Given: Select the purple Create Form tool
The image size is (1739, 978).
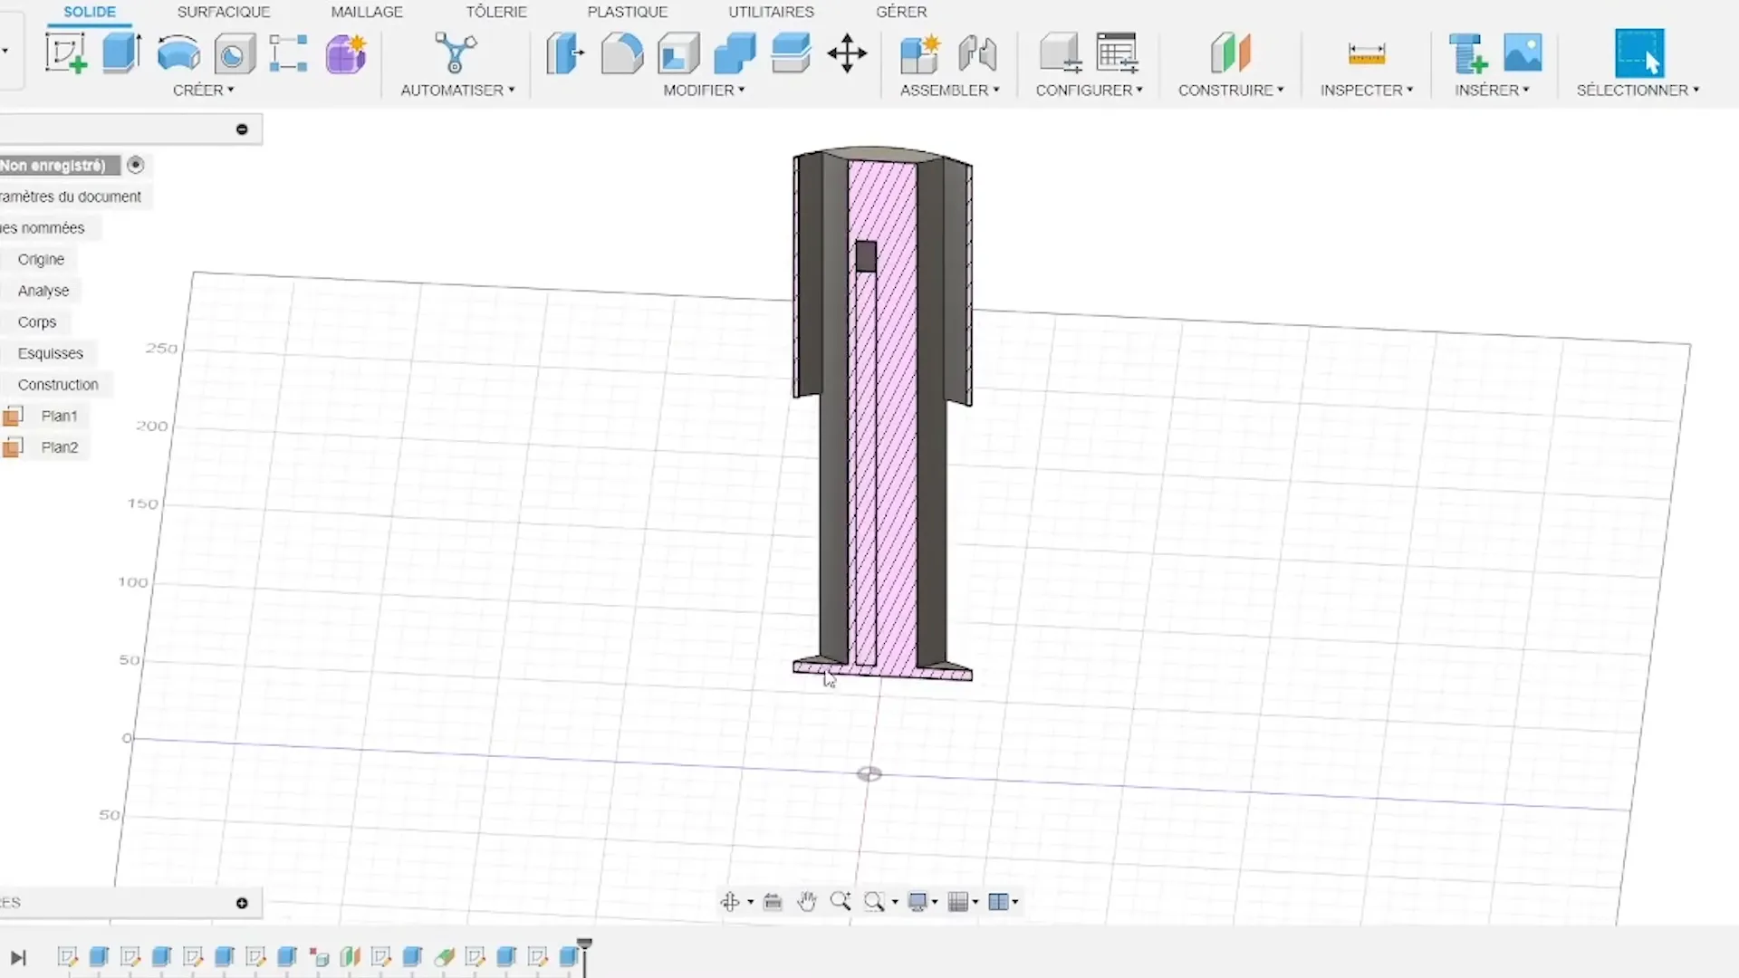Looking at the screenshot, I should coord(346,53).
